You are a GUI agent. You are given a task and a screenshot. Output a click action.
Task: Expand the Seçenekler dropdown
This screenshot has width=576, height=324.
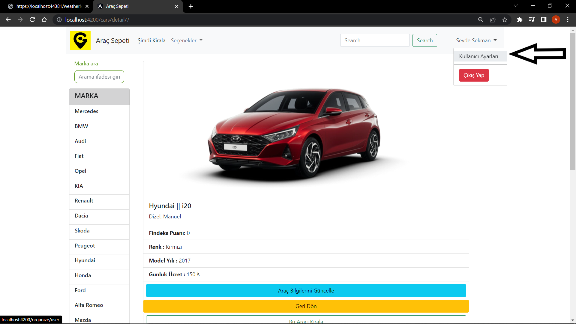187,40
